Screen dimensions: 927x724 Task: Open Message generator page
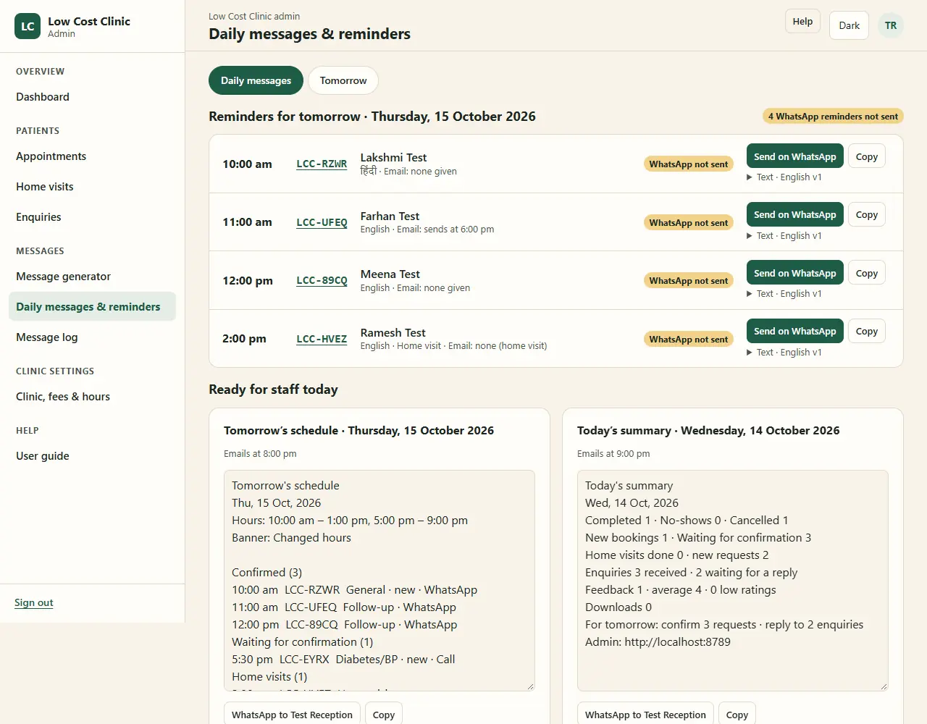92,277
